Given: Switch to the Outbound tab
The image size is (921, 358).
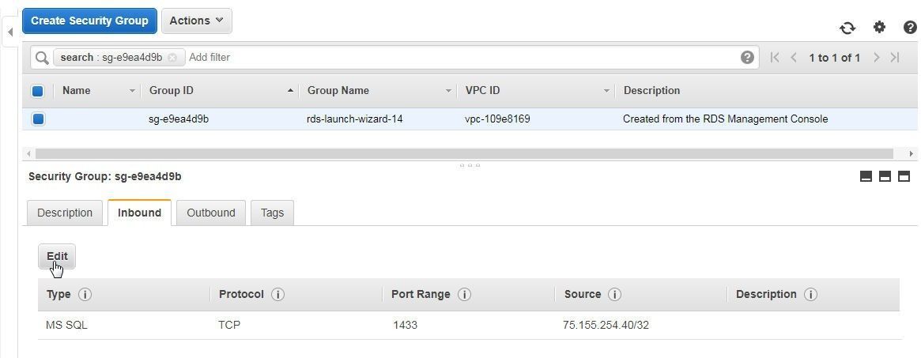Looking at the screenshot, I should (x=211, y=213).
